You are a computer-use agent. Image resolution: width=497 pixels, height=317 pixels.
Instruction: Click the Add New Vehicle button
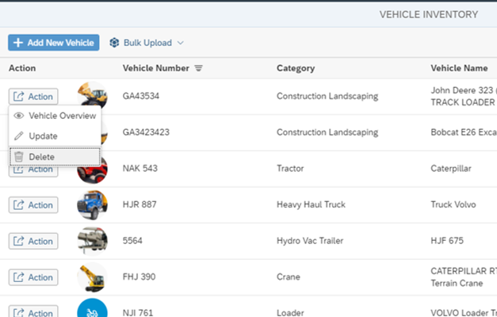point(54,43)
